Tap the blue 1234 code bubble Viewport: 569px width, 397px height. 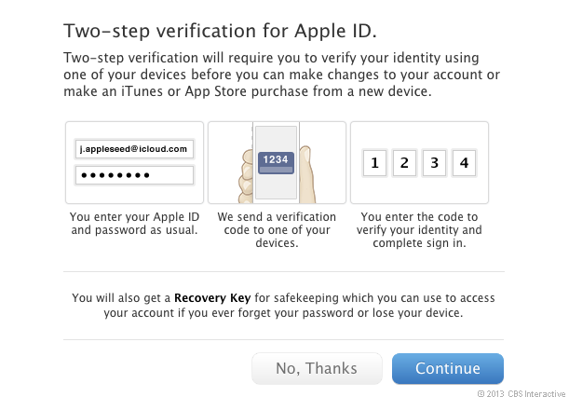[276, 161]
